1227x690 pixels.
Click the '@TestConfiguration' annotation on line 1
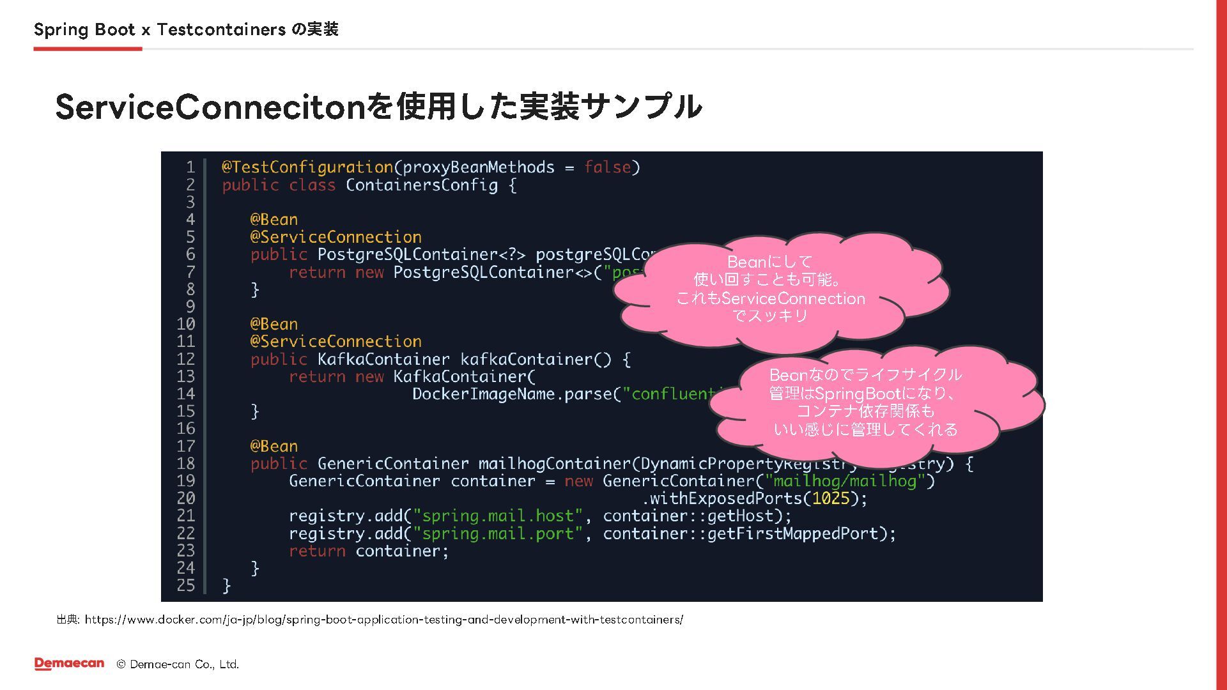point(307,167)
